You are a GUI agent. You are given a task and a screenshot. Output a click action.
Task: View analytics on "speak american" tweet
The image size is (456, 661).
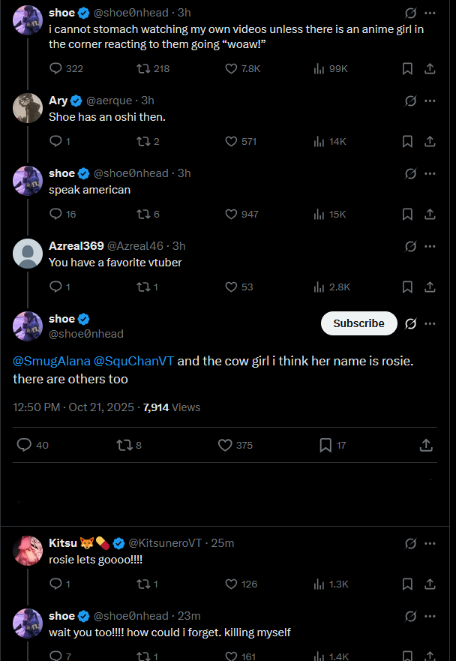point(319,214)
